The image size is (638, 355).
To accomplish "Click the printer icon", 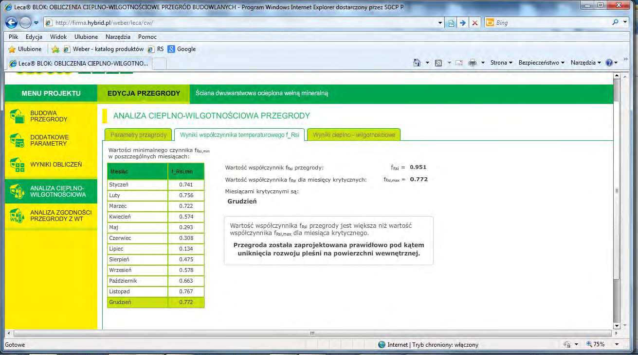I will coord(472,63).
